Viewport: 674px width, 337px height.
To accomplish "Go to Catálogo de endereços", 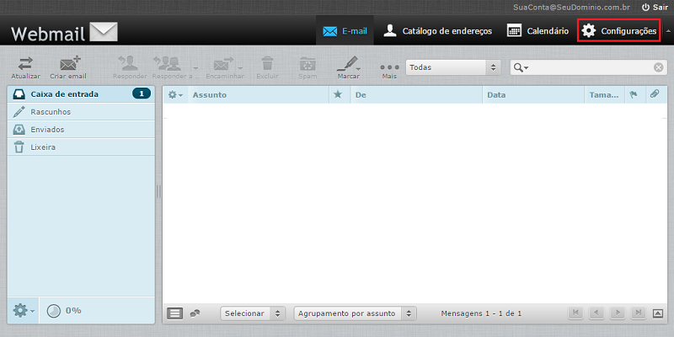I will point(436,31).
